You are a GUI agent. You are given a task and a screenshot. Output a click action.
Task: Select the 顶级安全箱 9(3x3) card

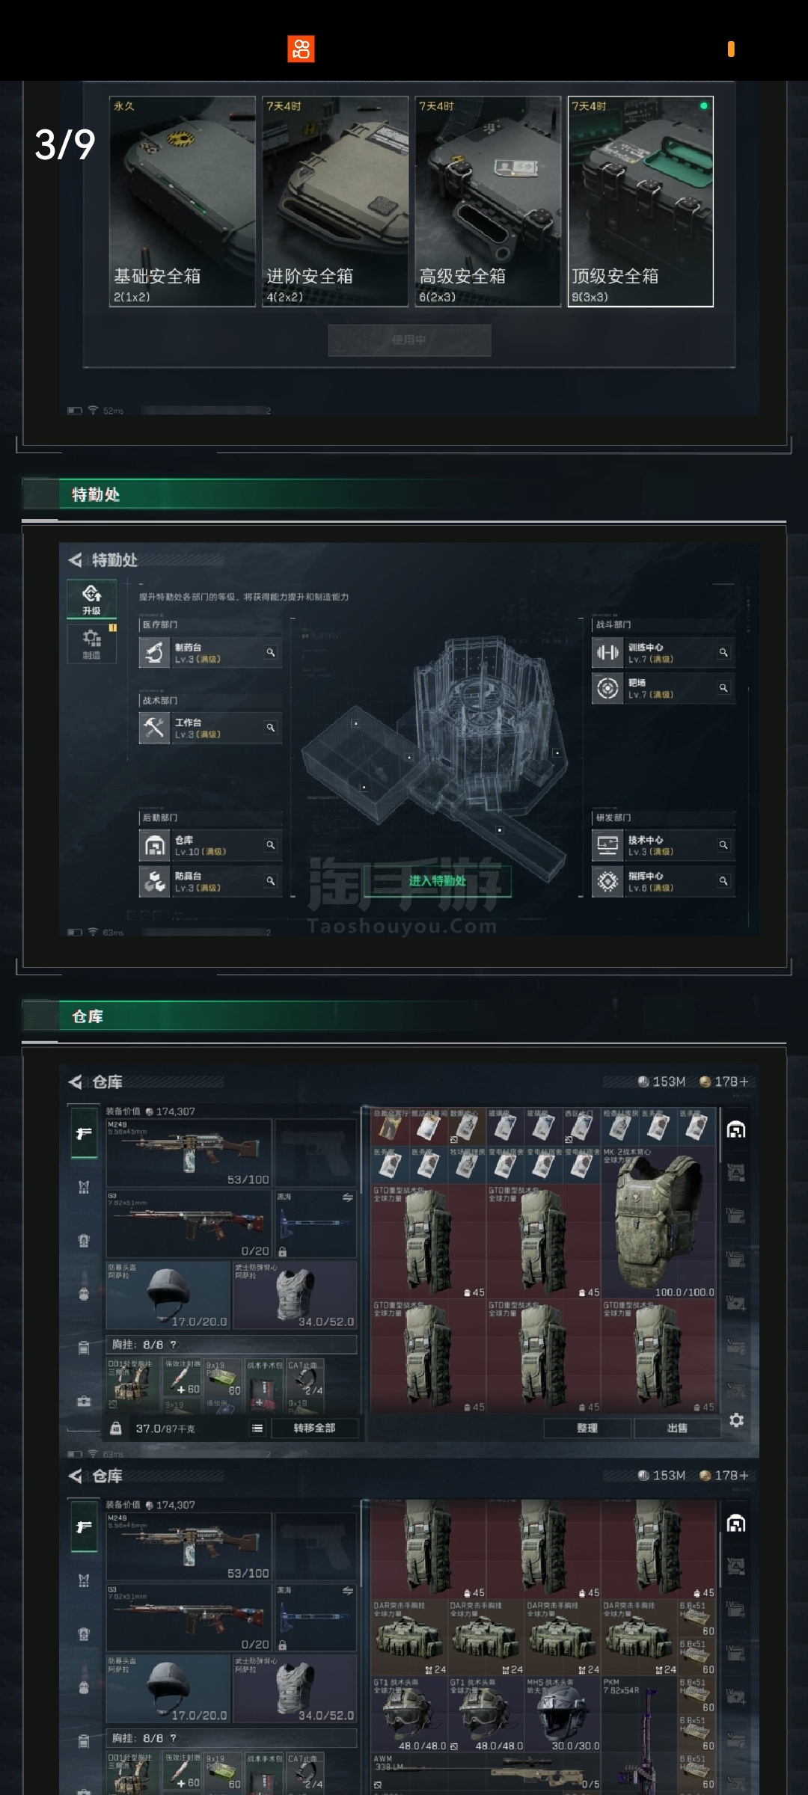(640, 201)
